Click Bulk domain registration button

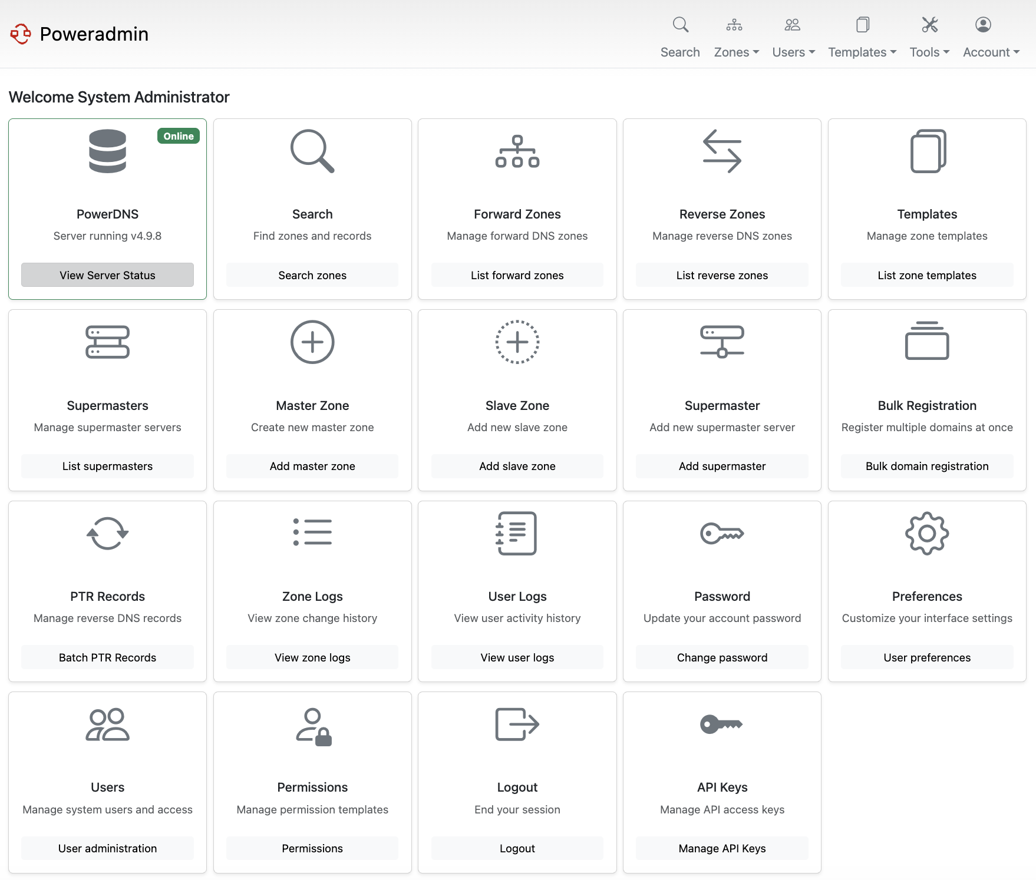(926, 466)
